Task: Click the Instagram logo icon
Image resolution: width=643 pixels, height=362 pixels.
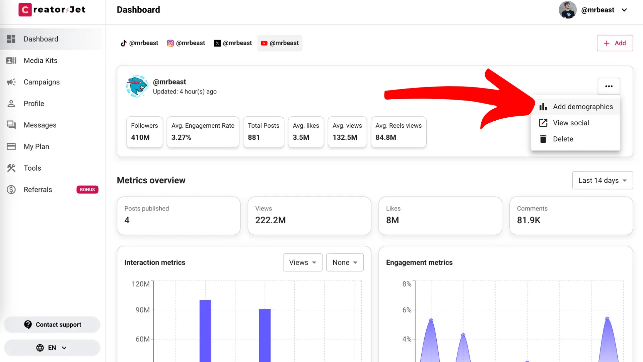Action: [170, 43]
